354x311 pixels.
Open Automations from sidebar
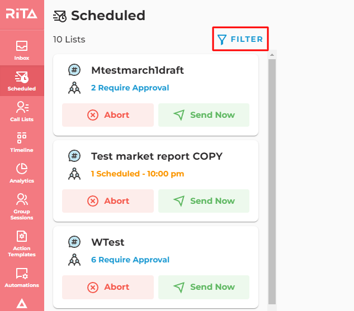pos(22,277)
